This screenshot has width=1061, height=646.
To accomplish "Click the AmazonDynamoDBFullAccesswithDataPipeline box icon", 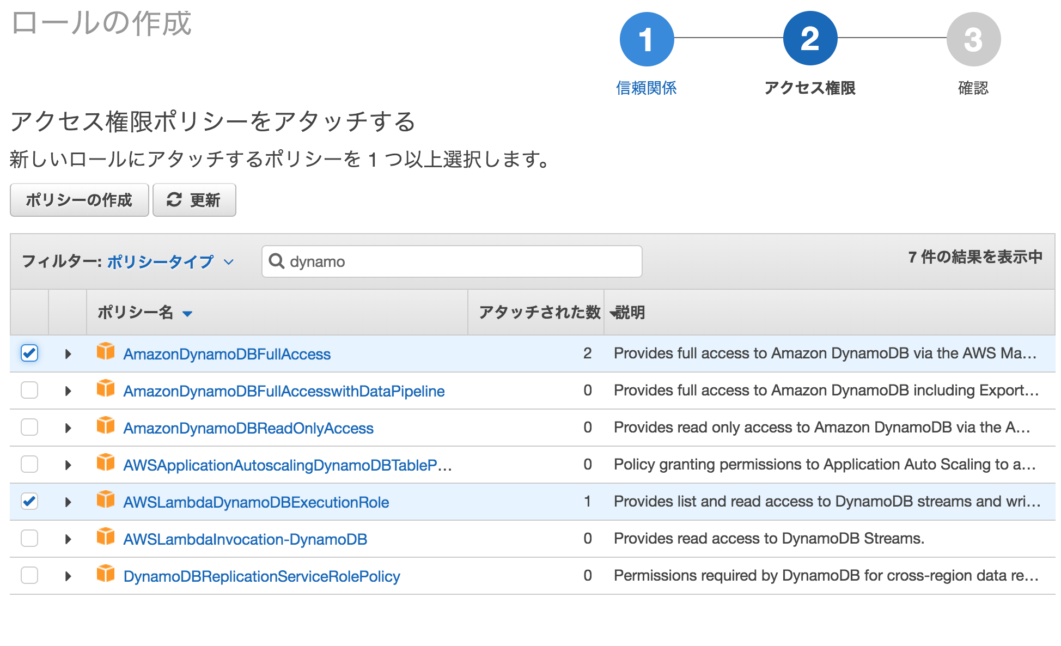I will click(106, 388).
